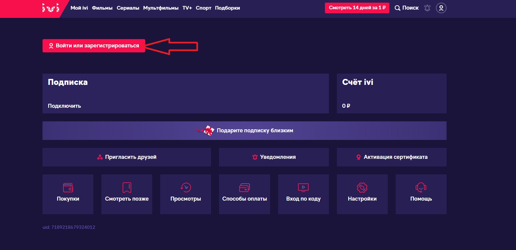Screen dimensions: 516x250
Task: Open the Помощь headset tile
Action: 421,194
